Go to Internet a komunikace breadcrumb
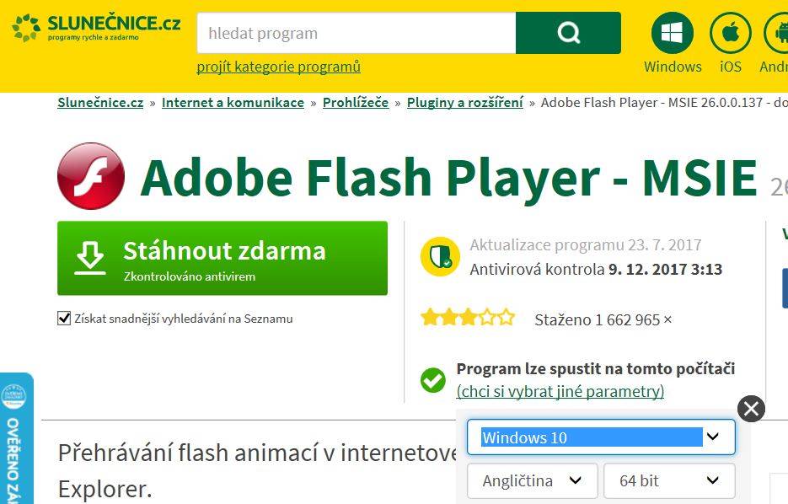This screenshot has width=788, height=504. click(x=233, y=103)
